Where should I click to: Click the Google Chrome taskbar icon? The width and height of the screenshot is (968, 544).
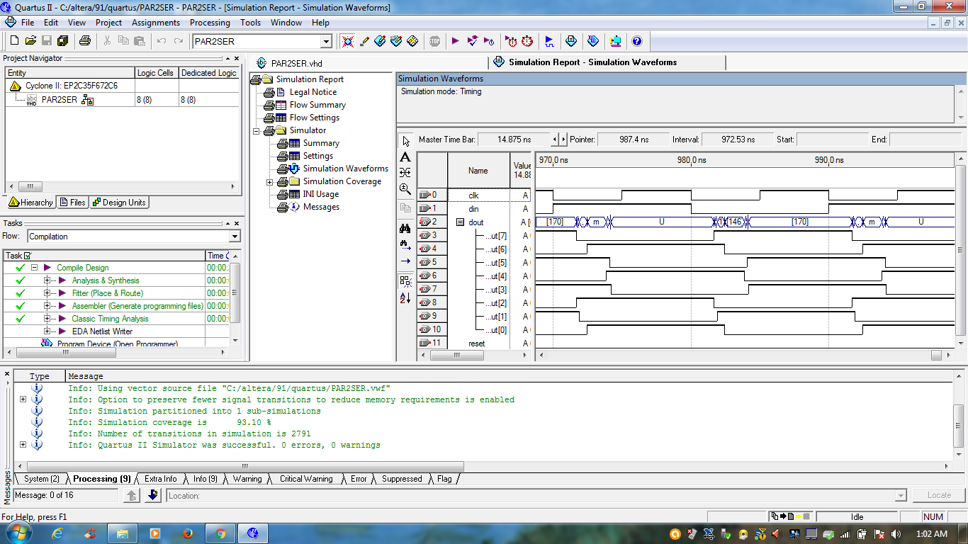[220, 533]
